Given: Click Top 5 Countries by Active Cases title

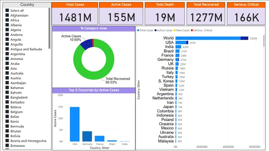Looking at the screenshot, I should click(x=94, y=90).
